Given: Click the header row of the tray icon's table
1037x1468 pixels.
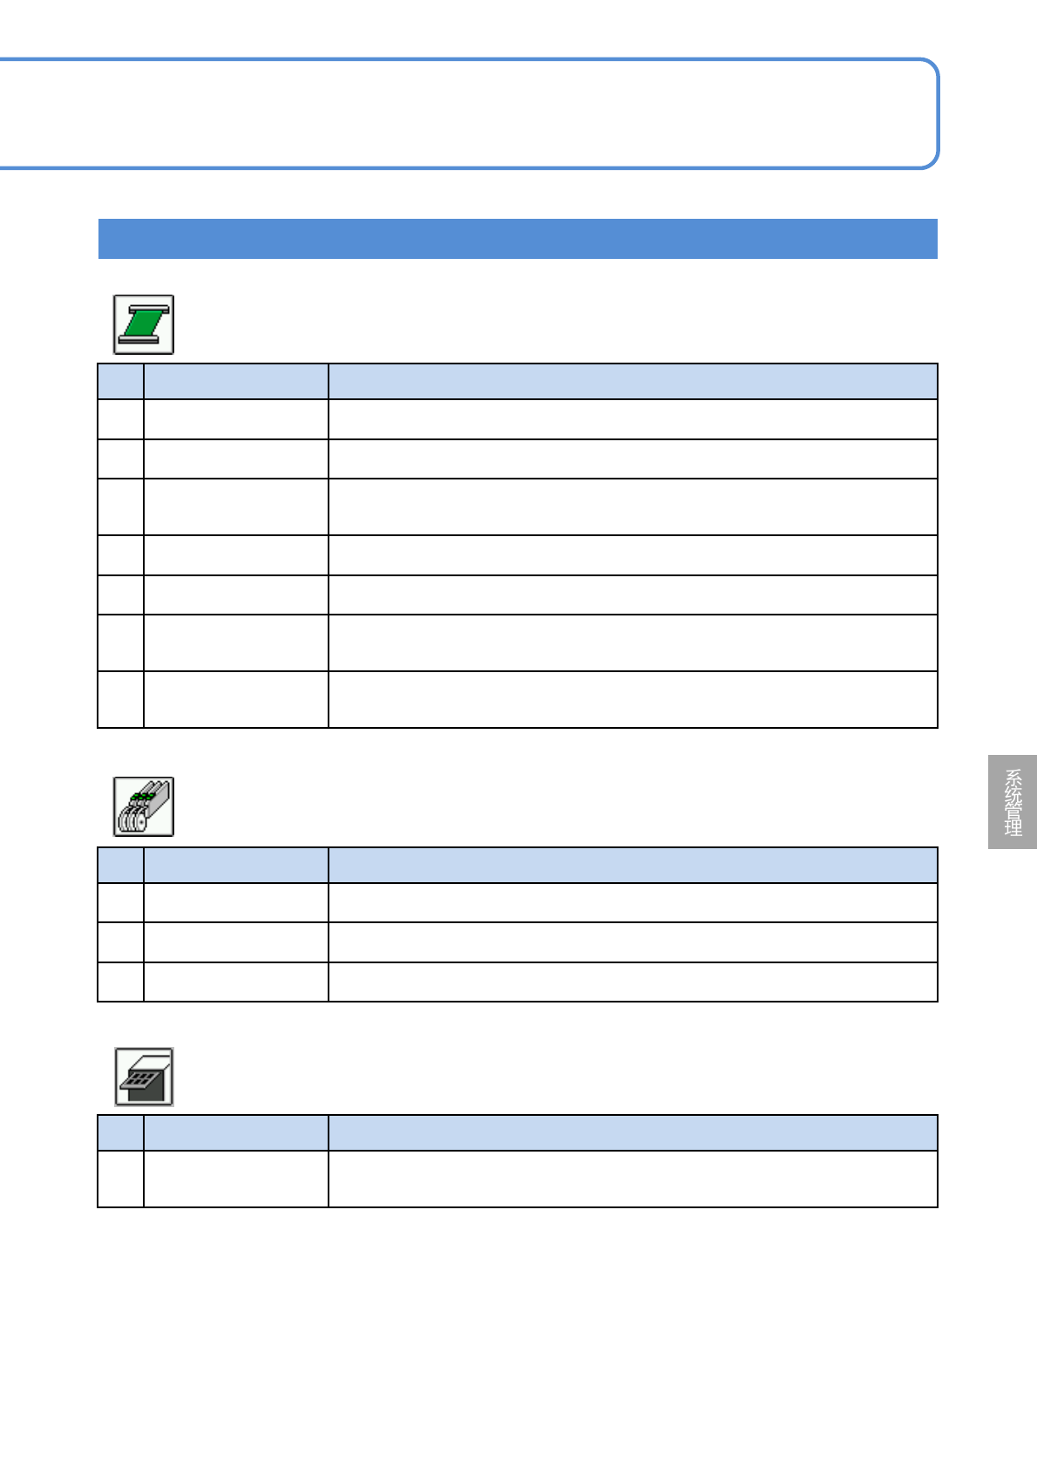Looking at the screenshot, I should click(518, 1132).
